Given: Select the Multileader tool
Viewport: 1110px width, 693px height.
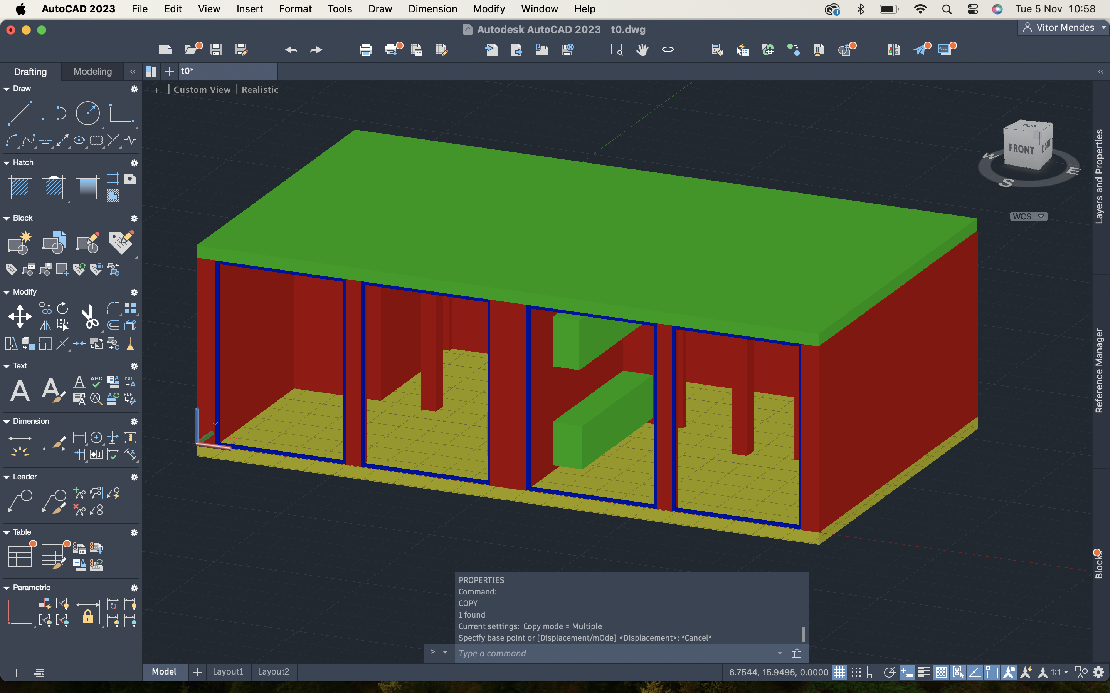Looking at the screenshot, I should [x=20, y=501].
